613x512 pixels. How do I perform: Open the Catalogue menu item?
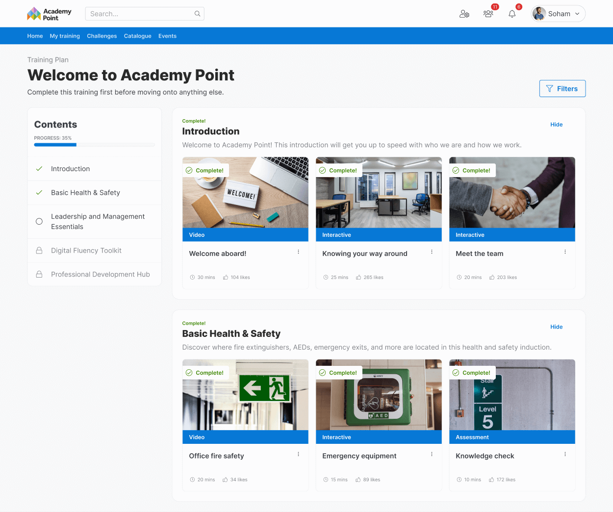click(137, 36)
